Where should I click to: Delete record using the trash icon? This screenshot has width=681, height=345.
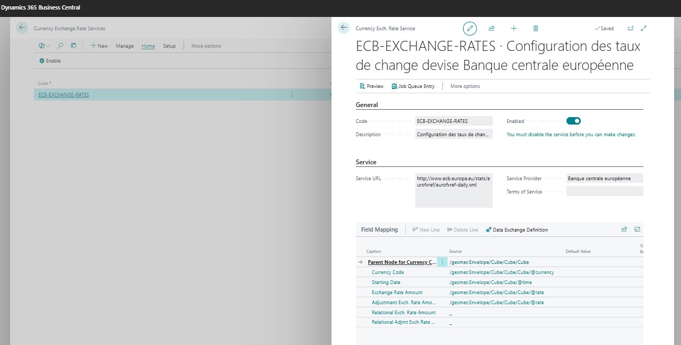[x=535, y=28]
